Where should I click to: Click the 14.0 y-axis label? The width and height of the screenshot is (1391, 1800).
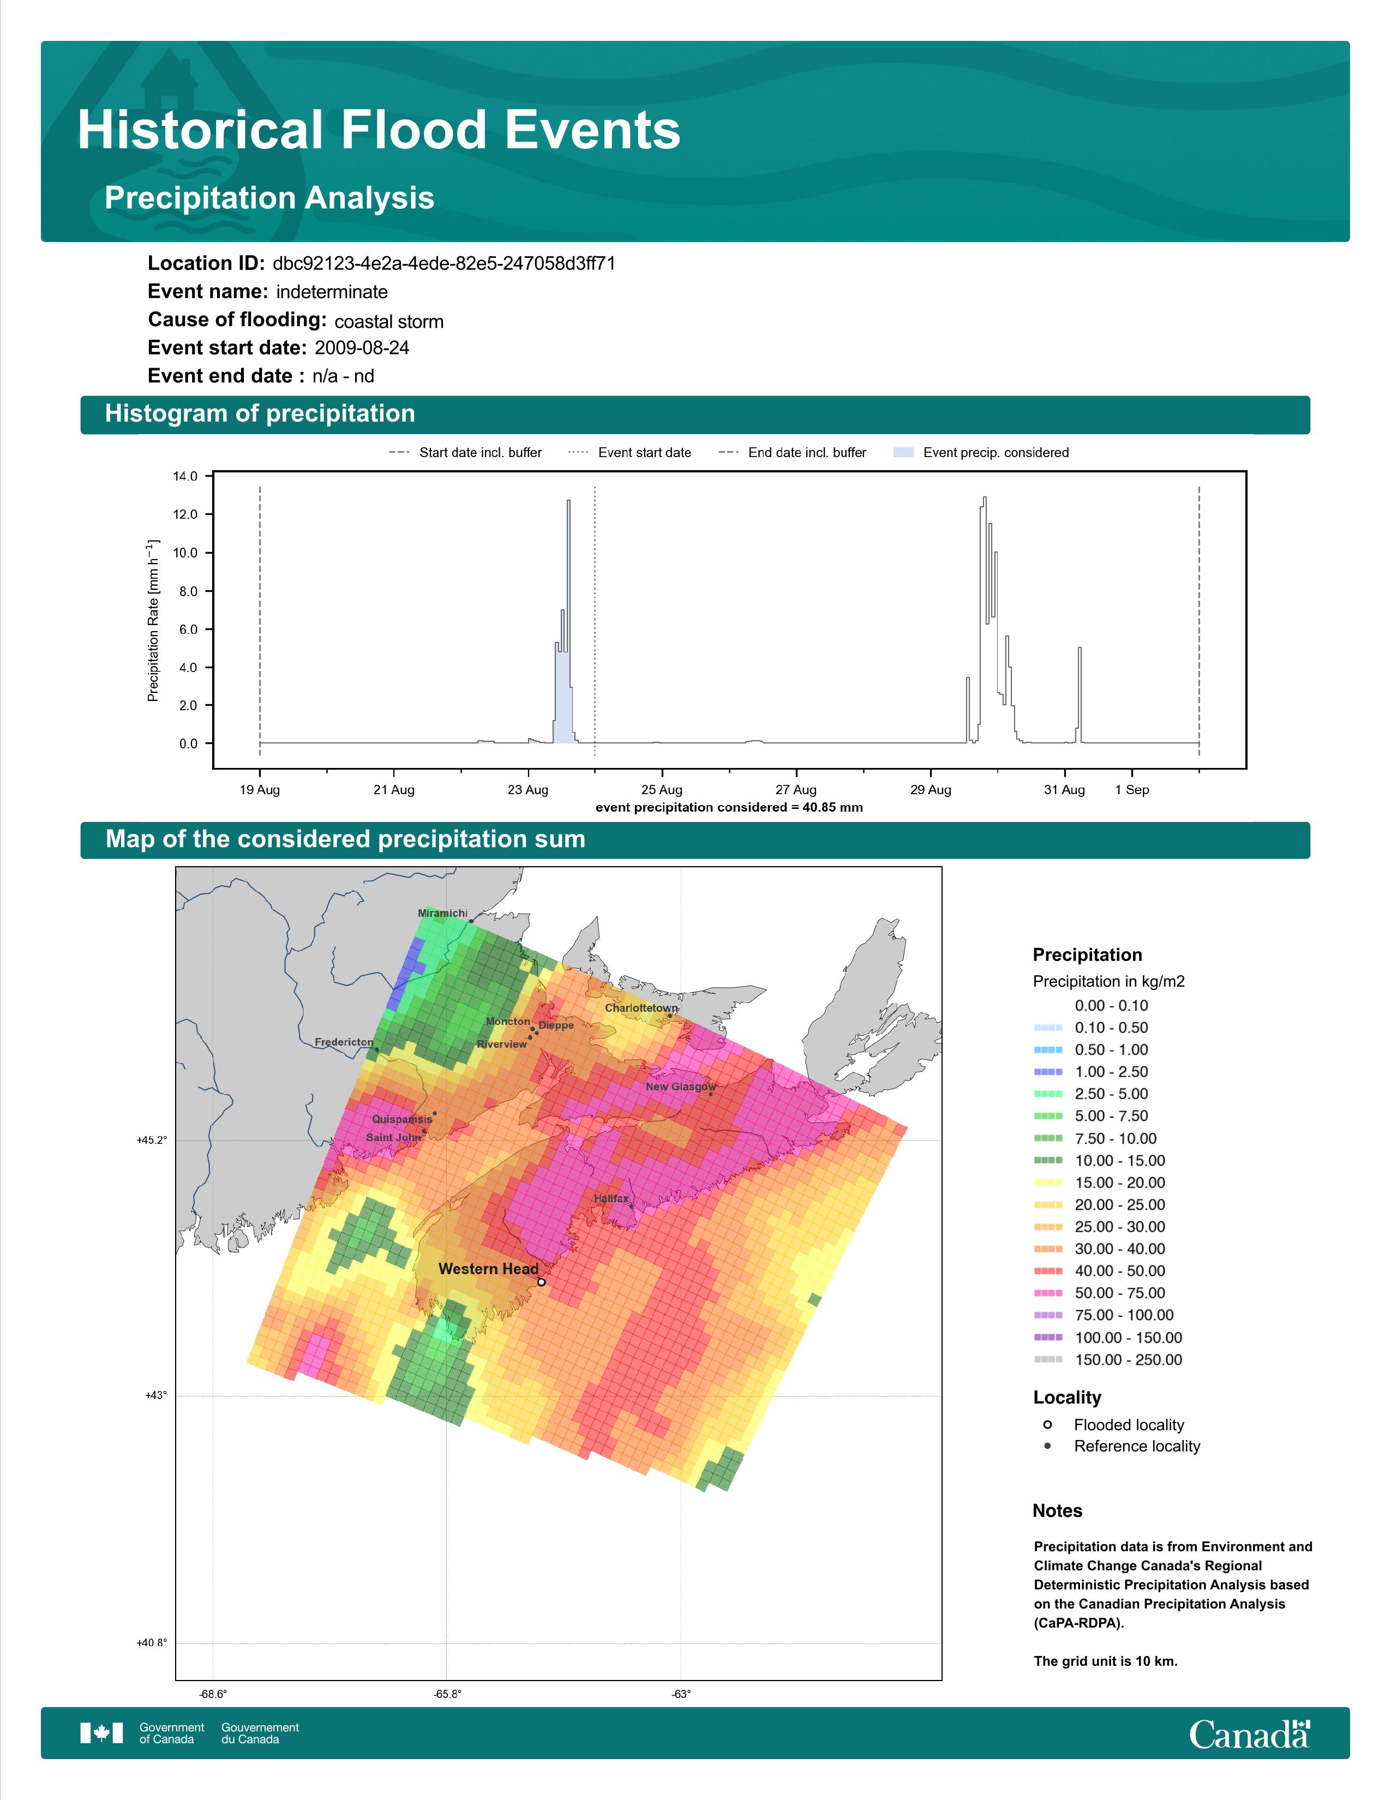click(x=185, y=476)
